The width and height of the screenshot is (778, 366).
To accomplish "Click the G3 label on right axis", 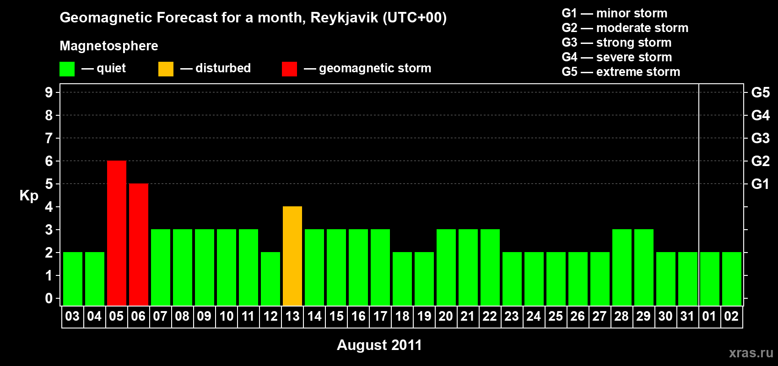I will (x=761, y=138).
